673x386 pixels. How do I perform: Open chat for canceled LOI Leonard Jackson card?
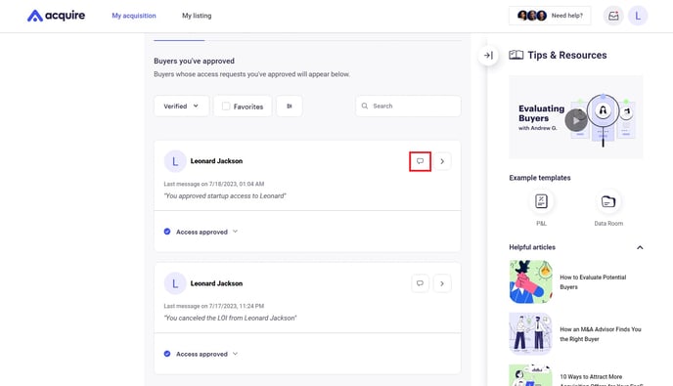[421, 283]
